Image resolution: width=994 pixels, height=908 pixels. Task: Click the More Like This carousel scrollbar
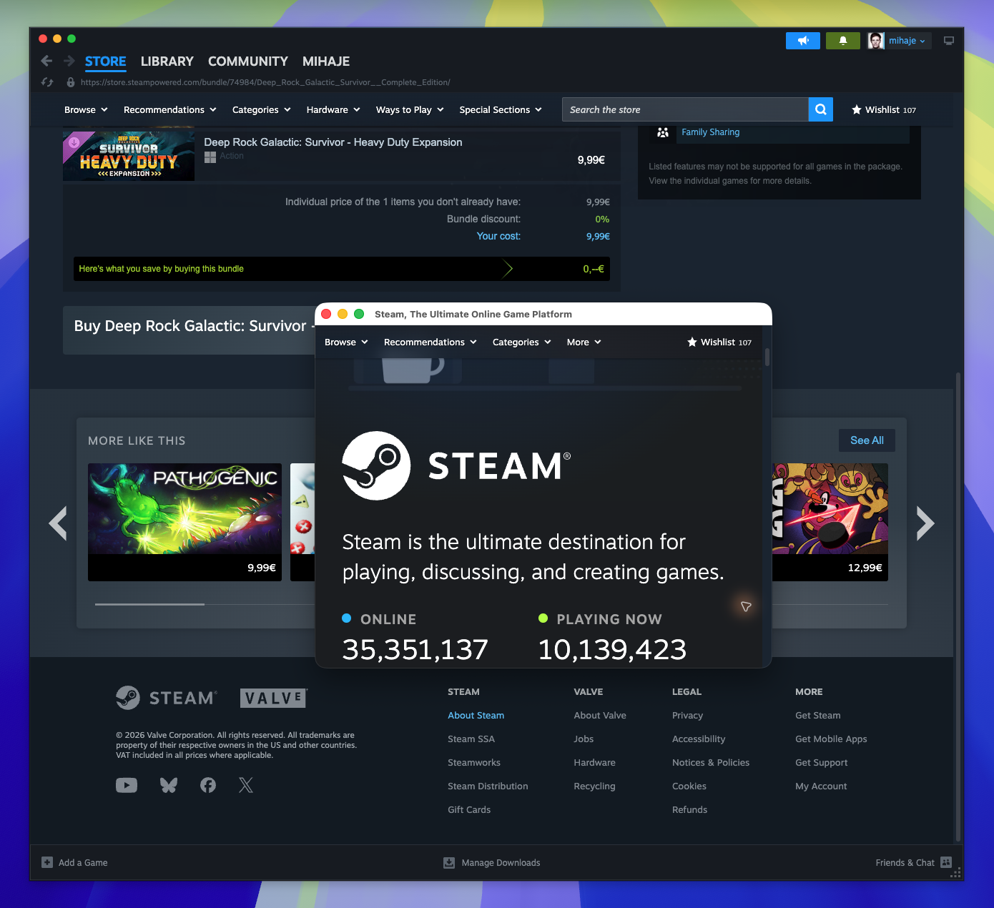click(149, 605)
